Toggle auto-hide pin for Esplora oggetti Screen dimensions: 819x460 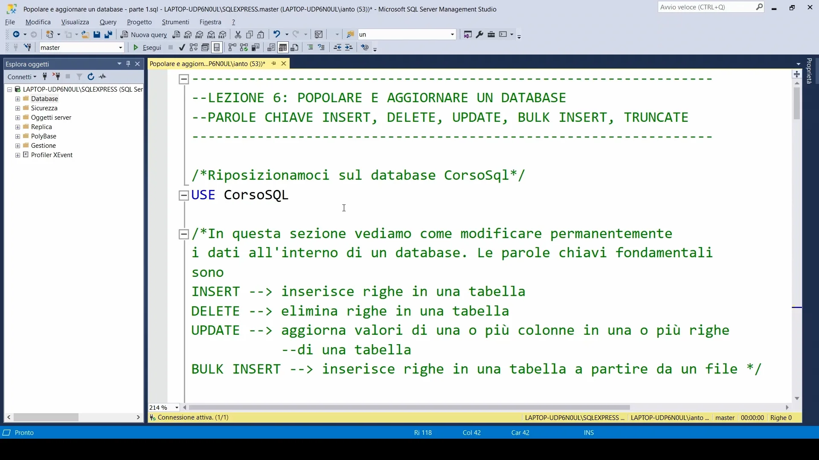coord(128,63)
